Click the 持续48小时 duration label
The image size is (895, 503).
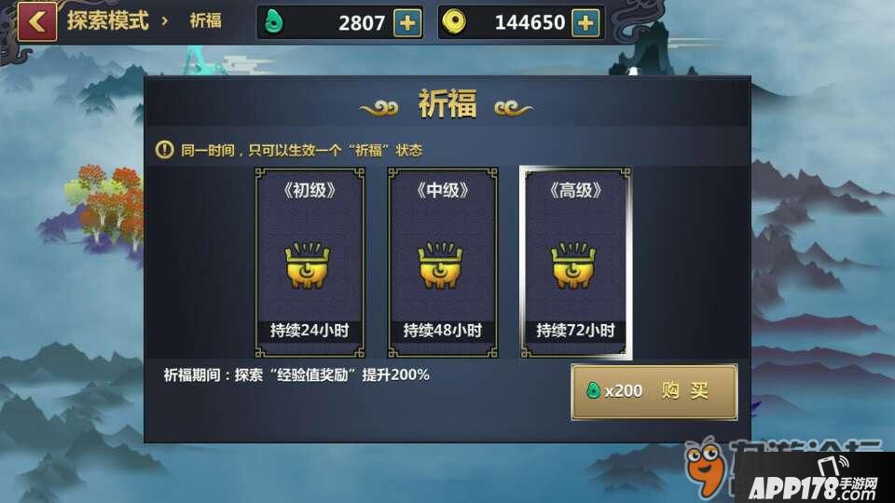pyautogui.click(x=442, y=330)
